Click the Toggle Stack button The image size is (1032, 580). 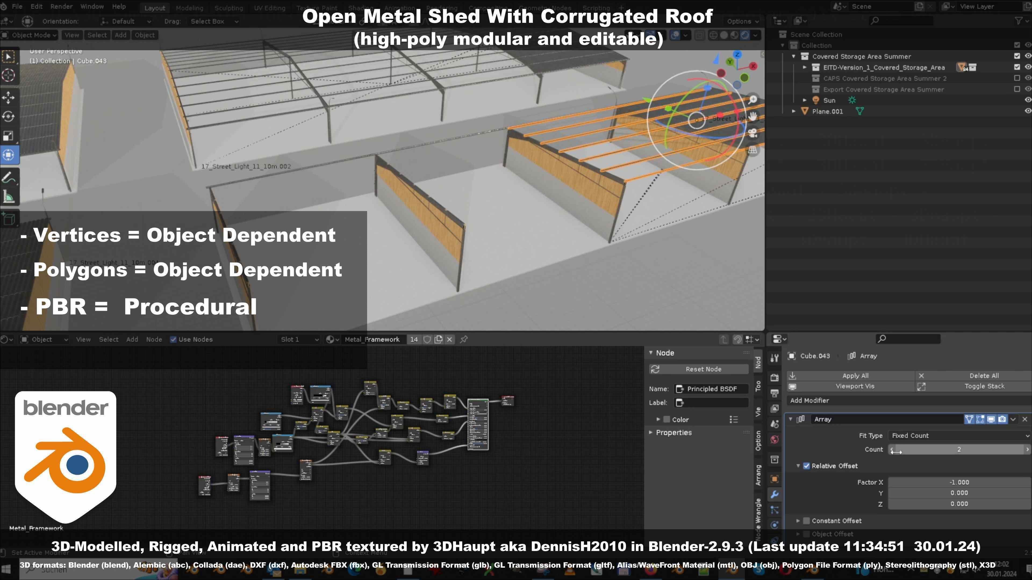(974, 386)
